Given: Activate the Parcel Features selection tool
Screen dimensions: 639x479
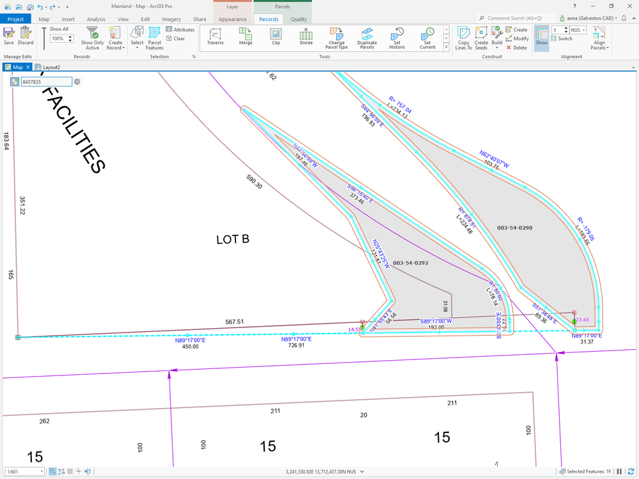Looking at the screenshot, I should [154, 38].
